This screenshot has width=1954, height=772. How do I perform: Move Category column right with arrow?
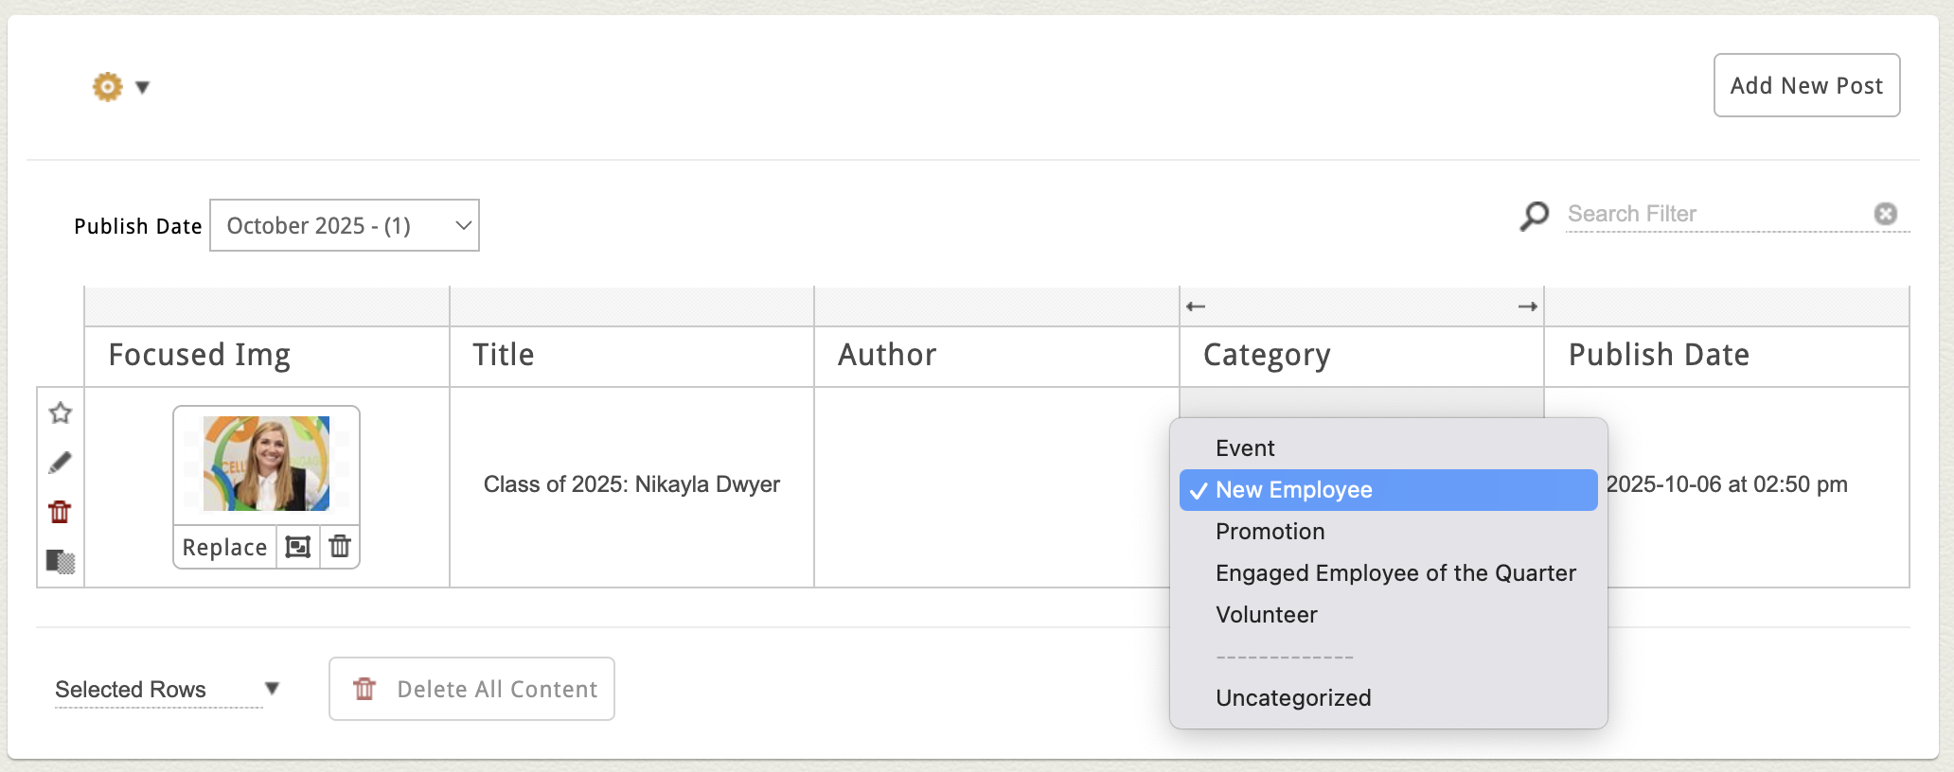(x=1527, y=307)
